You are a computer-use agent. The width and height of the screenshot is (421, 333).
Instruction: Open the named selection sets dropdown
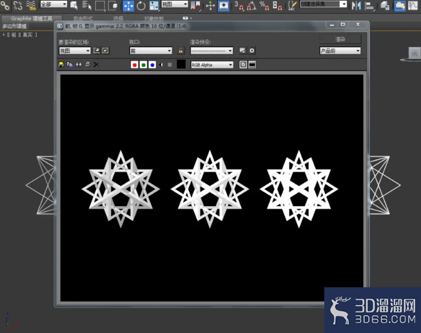pyautogui.click(x=323, y=4)
